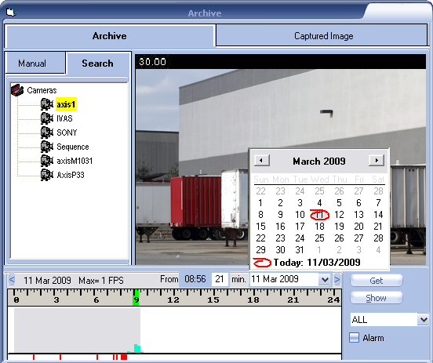Image resolution: width=433 pixels, height=363 pixels.
Task: Select the axisM1031 camera icon
Action: pyautogui.click(x=47, y=161)
